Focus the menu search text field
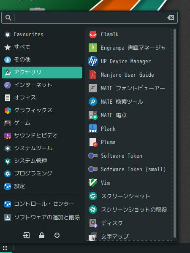This screenshot has height=253, width=190. pos(90,18)
